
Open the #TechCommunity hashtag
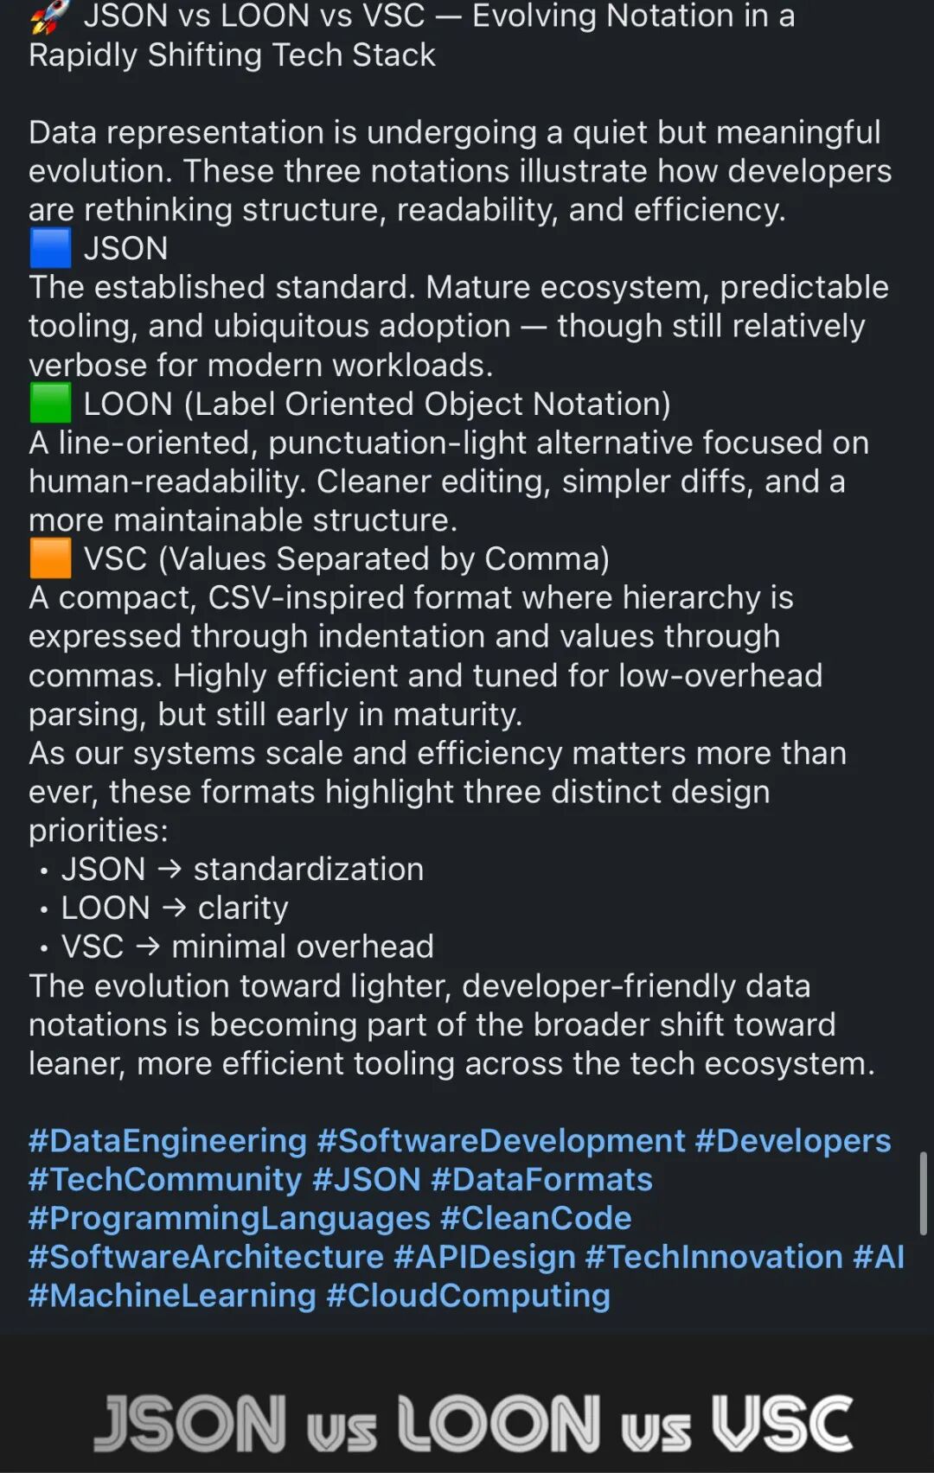coord(165,1179)
